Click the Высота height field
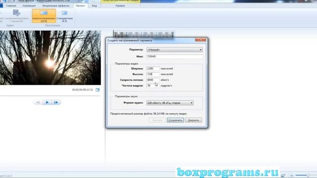This screenshot has height=178, width=317. tap(153, 74)
